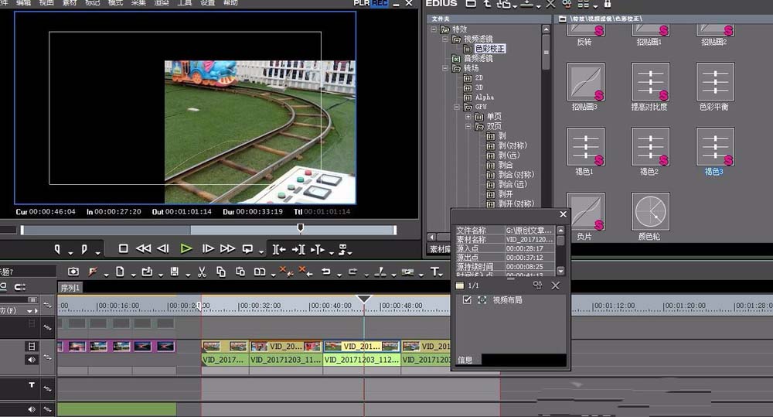This screenshot has width=773, height=417.
Task: Click the save project floppy icon
Action: pos(174,272)
